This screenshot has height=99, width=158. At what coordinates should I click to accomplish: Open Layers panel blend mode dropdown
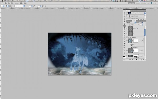coord(131,22)
